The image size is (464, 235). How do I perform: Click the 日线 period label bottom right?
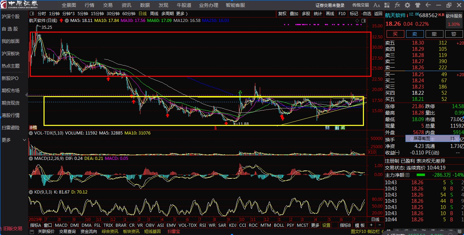click(376, 219)
